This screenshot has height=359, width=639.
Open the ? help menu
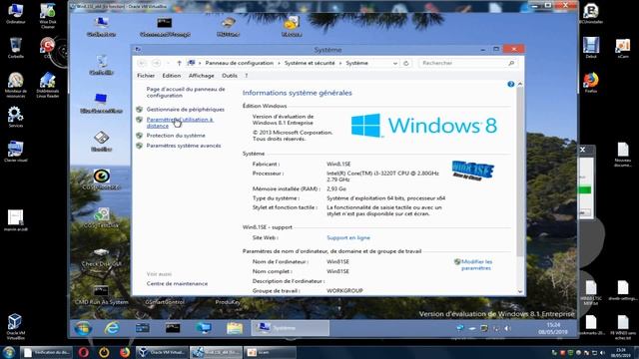[x=247, y=76]
